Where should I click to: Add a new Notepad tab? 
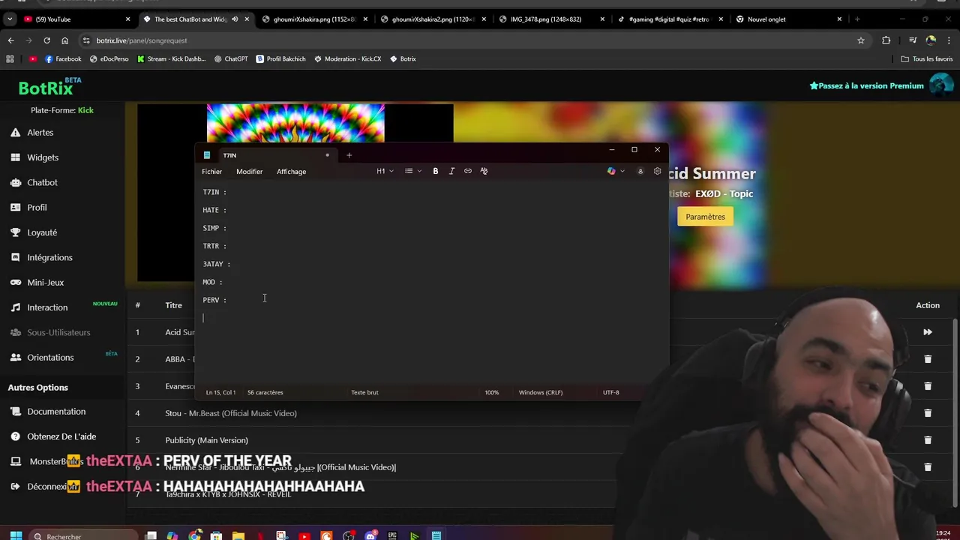point(349,155)
